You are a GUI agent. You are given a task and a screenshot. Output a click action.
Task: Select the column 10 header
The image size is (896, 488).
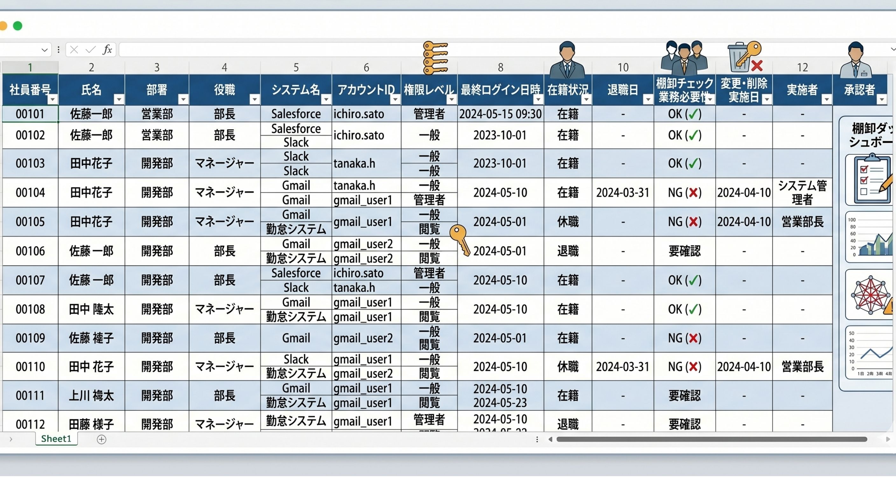[x=623, y=67]
